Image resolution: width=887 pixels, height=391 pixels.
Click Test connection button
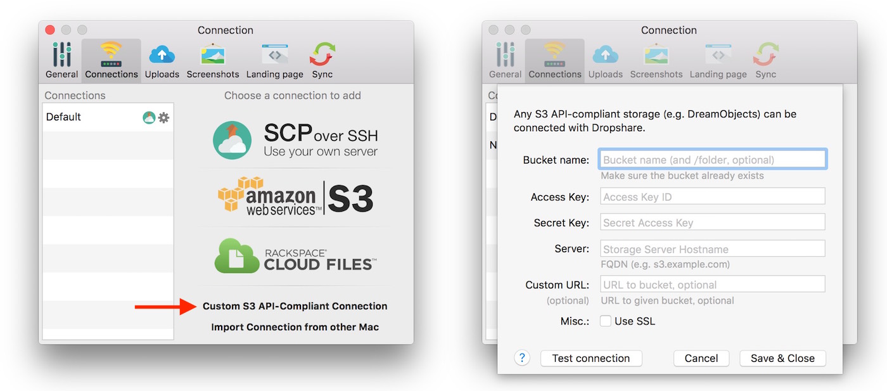591,358
